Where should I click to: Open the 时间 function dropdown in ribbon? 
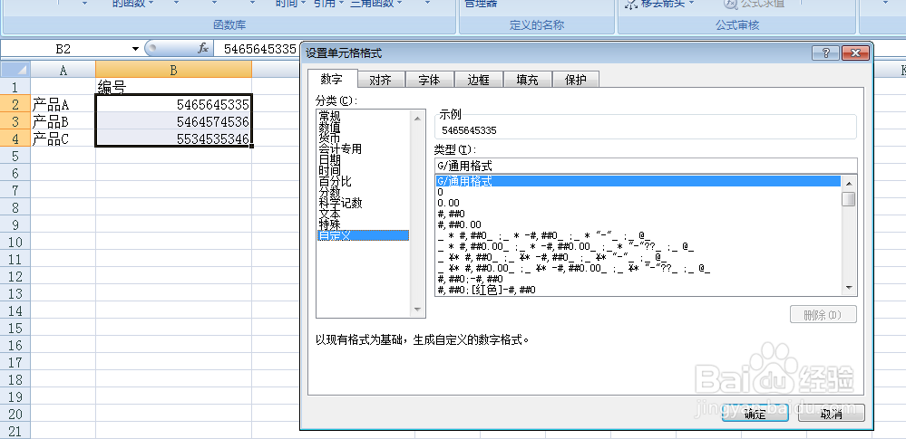pyautogui.click(x=290, y=4)
